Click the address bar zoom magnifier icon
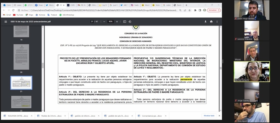Viewport: 280px width, 123px height. click(181, 10)
